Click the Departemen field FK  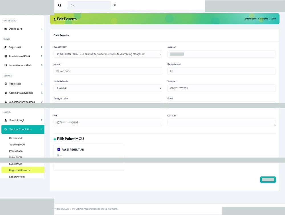click(221, 71)
